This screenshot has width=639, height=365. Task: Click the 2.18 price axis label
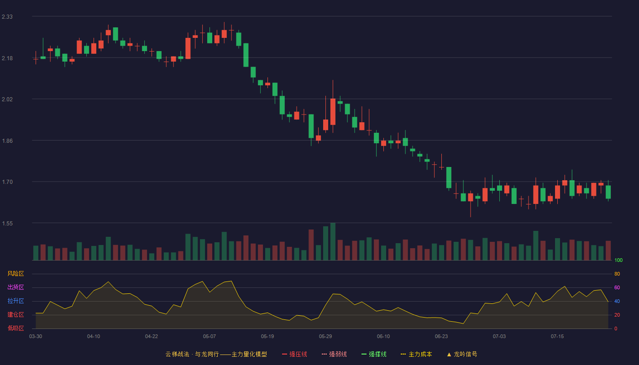tap(7, 58)
